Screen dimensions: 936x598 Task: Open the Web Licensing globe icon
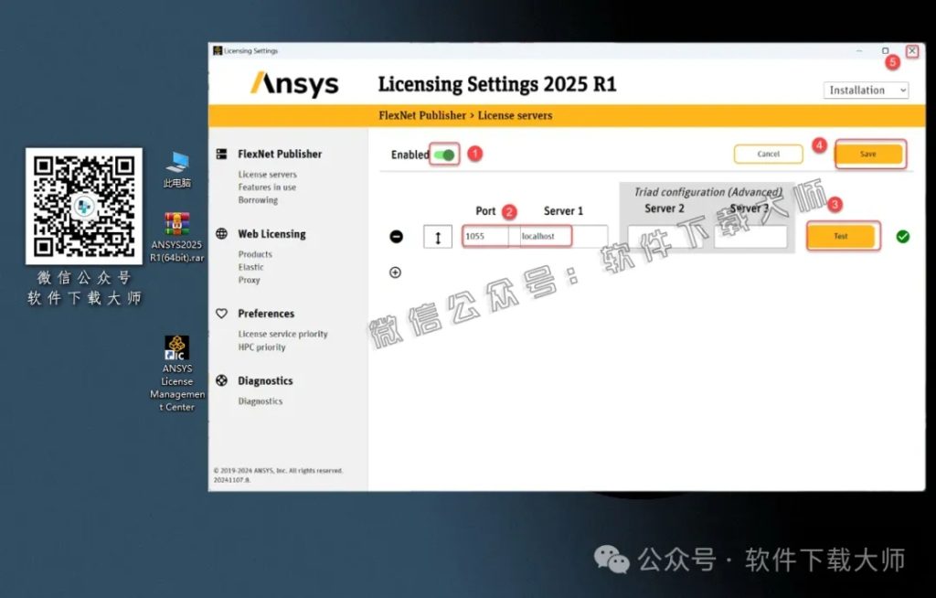(220, 234)
